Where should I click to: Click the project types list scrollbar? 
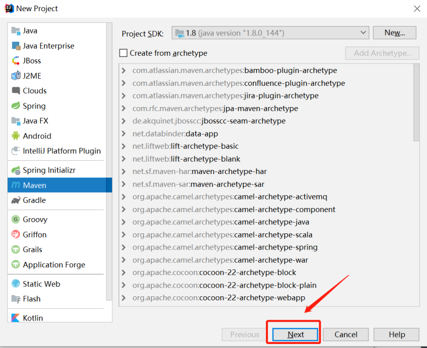coord(109,162)
